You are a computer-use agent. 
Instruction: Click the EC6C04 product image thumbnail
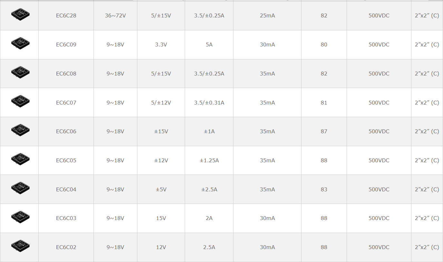(x=20, y=188)
